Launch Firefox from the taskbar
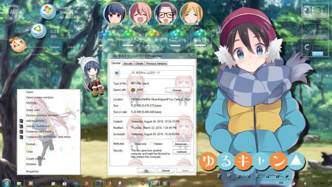This screenshot has height=187, width=332. [109, 183]
